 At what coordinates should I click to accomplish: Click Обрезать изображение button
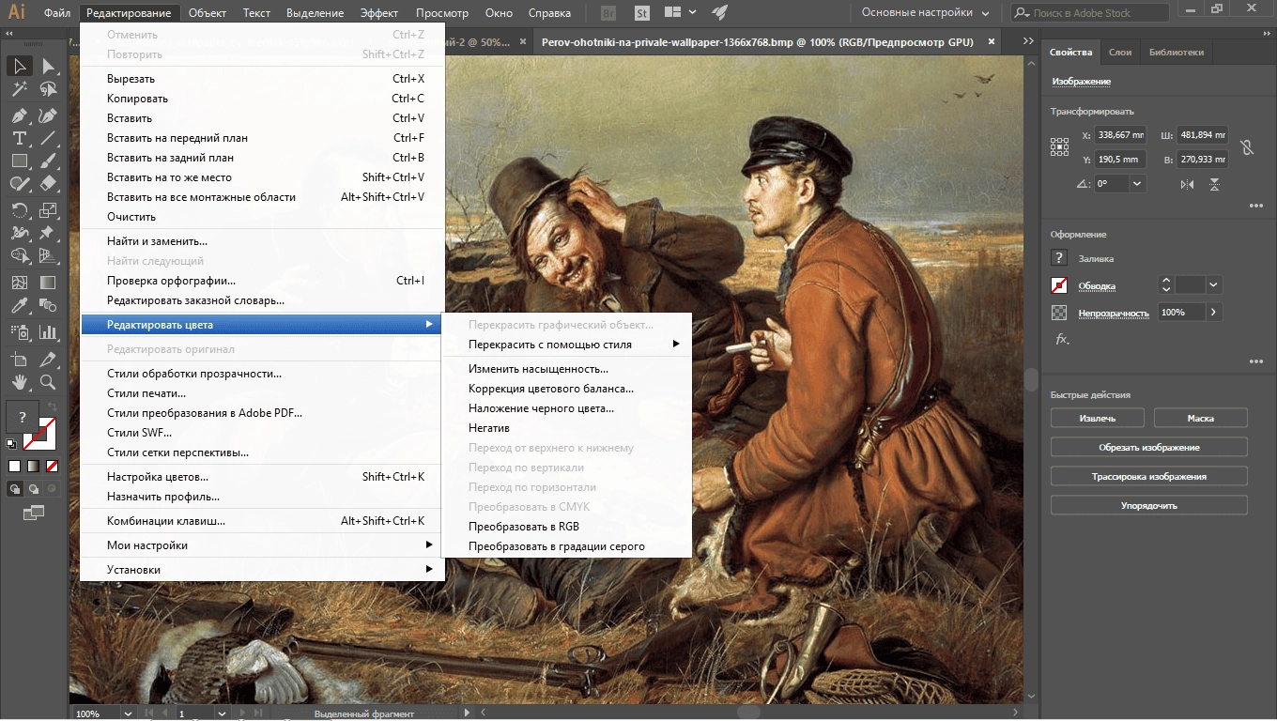tap(1149, 447)
